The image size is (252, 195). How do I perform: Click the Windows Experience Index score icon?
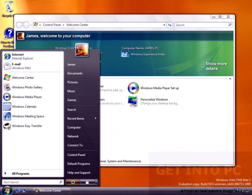(x=125, y=54)
